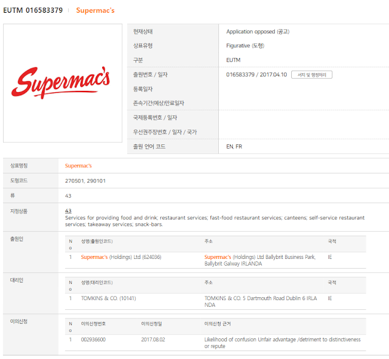Click representative 'TOMKINS & CO. (10141)'
This screenshot has height=359, width=389.
[108, 298]
